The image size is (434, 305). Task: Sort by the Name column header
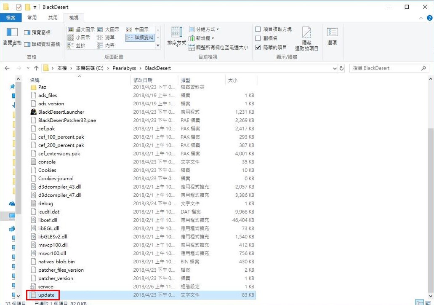tap(80, 80)
